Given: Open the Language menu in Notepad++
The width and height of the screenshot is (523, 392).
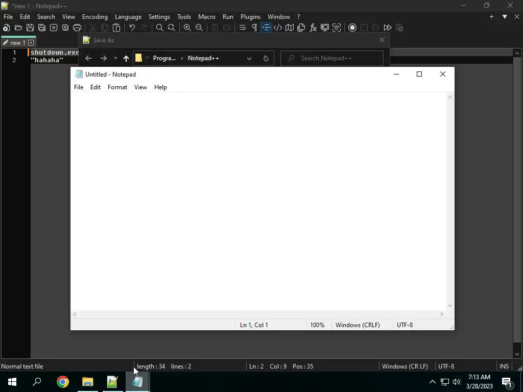Looking at the screenshot, I should 128,17.
